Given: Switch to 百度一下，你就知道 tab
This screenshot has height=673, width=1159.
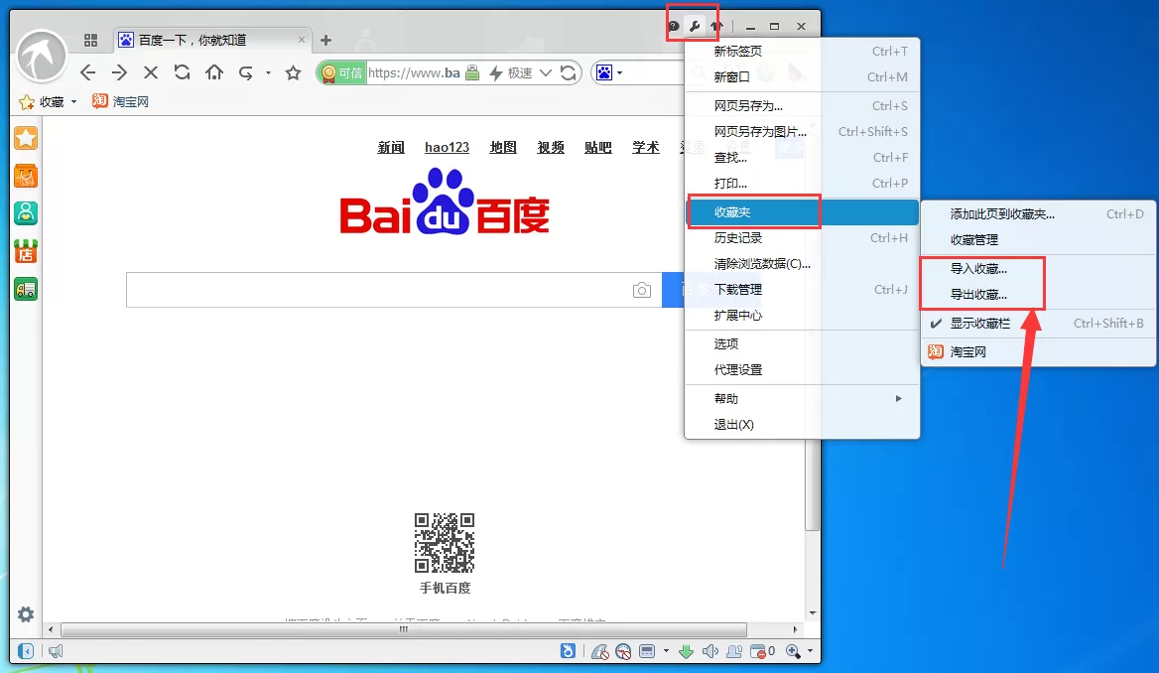Looking at the screenshot, I should click(x=213, y=40).
